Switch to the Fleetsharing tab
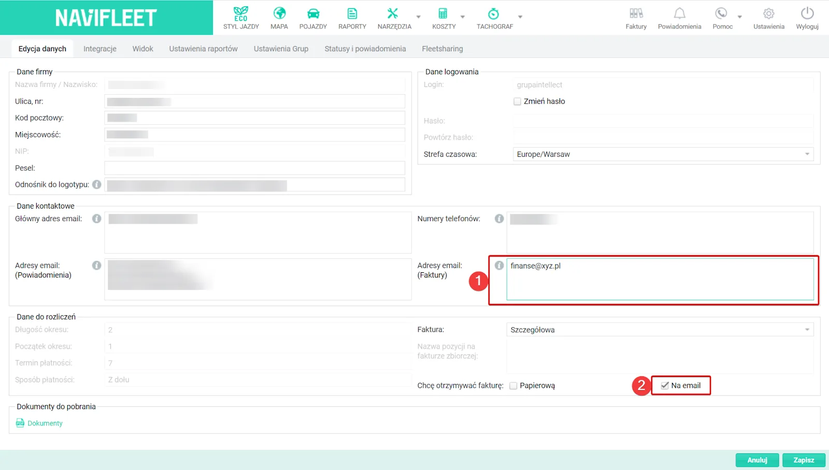This screenshot has height=470, width=829. 442,49
